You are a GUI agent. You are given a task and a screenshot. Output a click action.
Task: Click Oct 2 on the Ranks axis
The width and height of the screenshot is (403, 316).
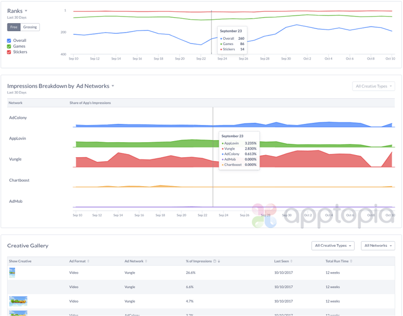[x=307, y=58]
